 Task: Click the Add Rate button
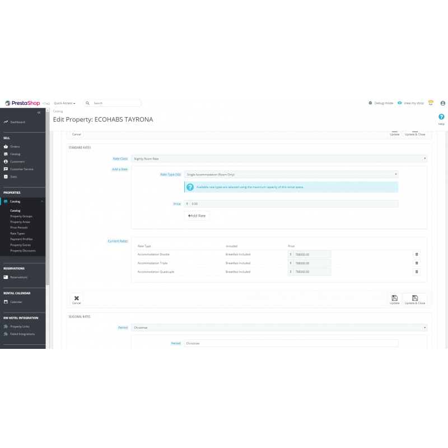tap(197, 216)
